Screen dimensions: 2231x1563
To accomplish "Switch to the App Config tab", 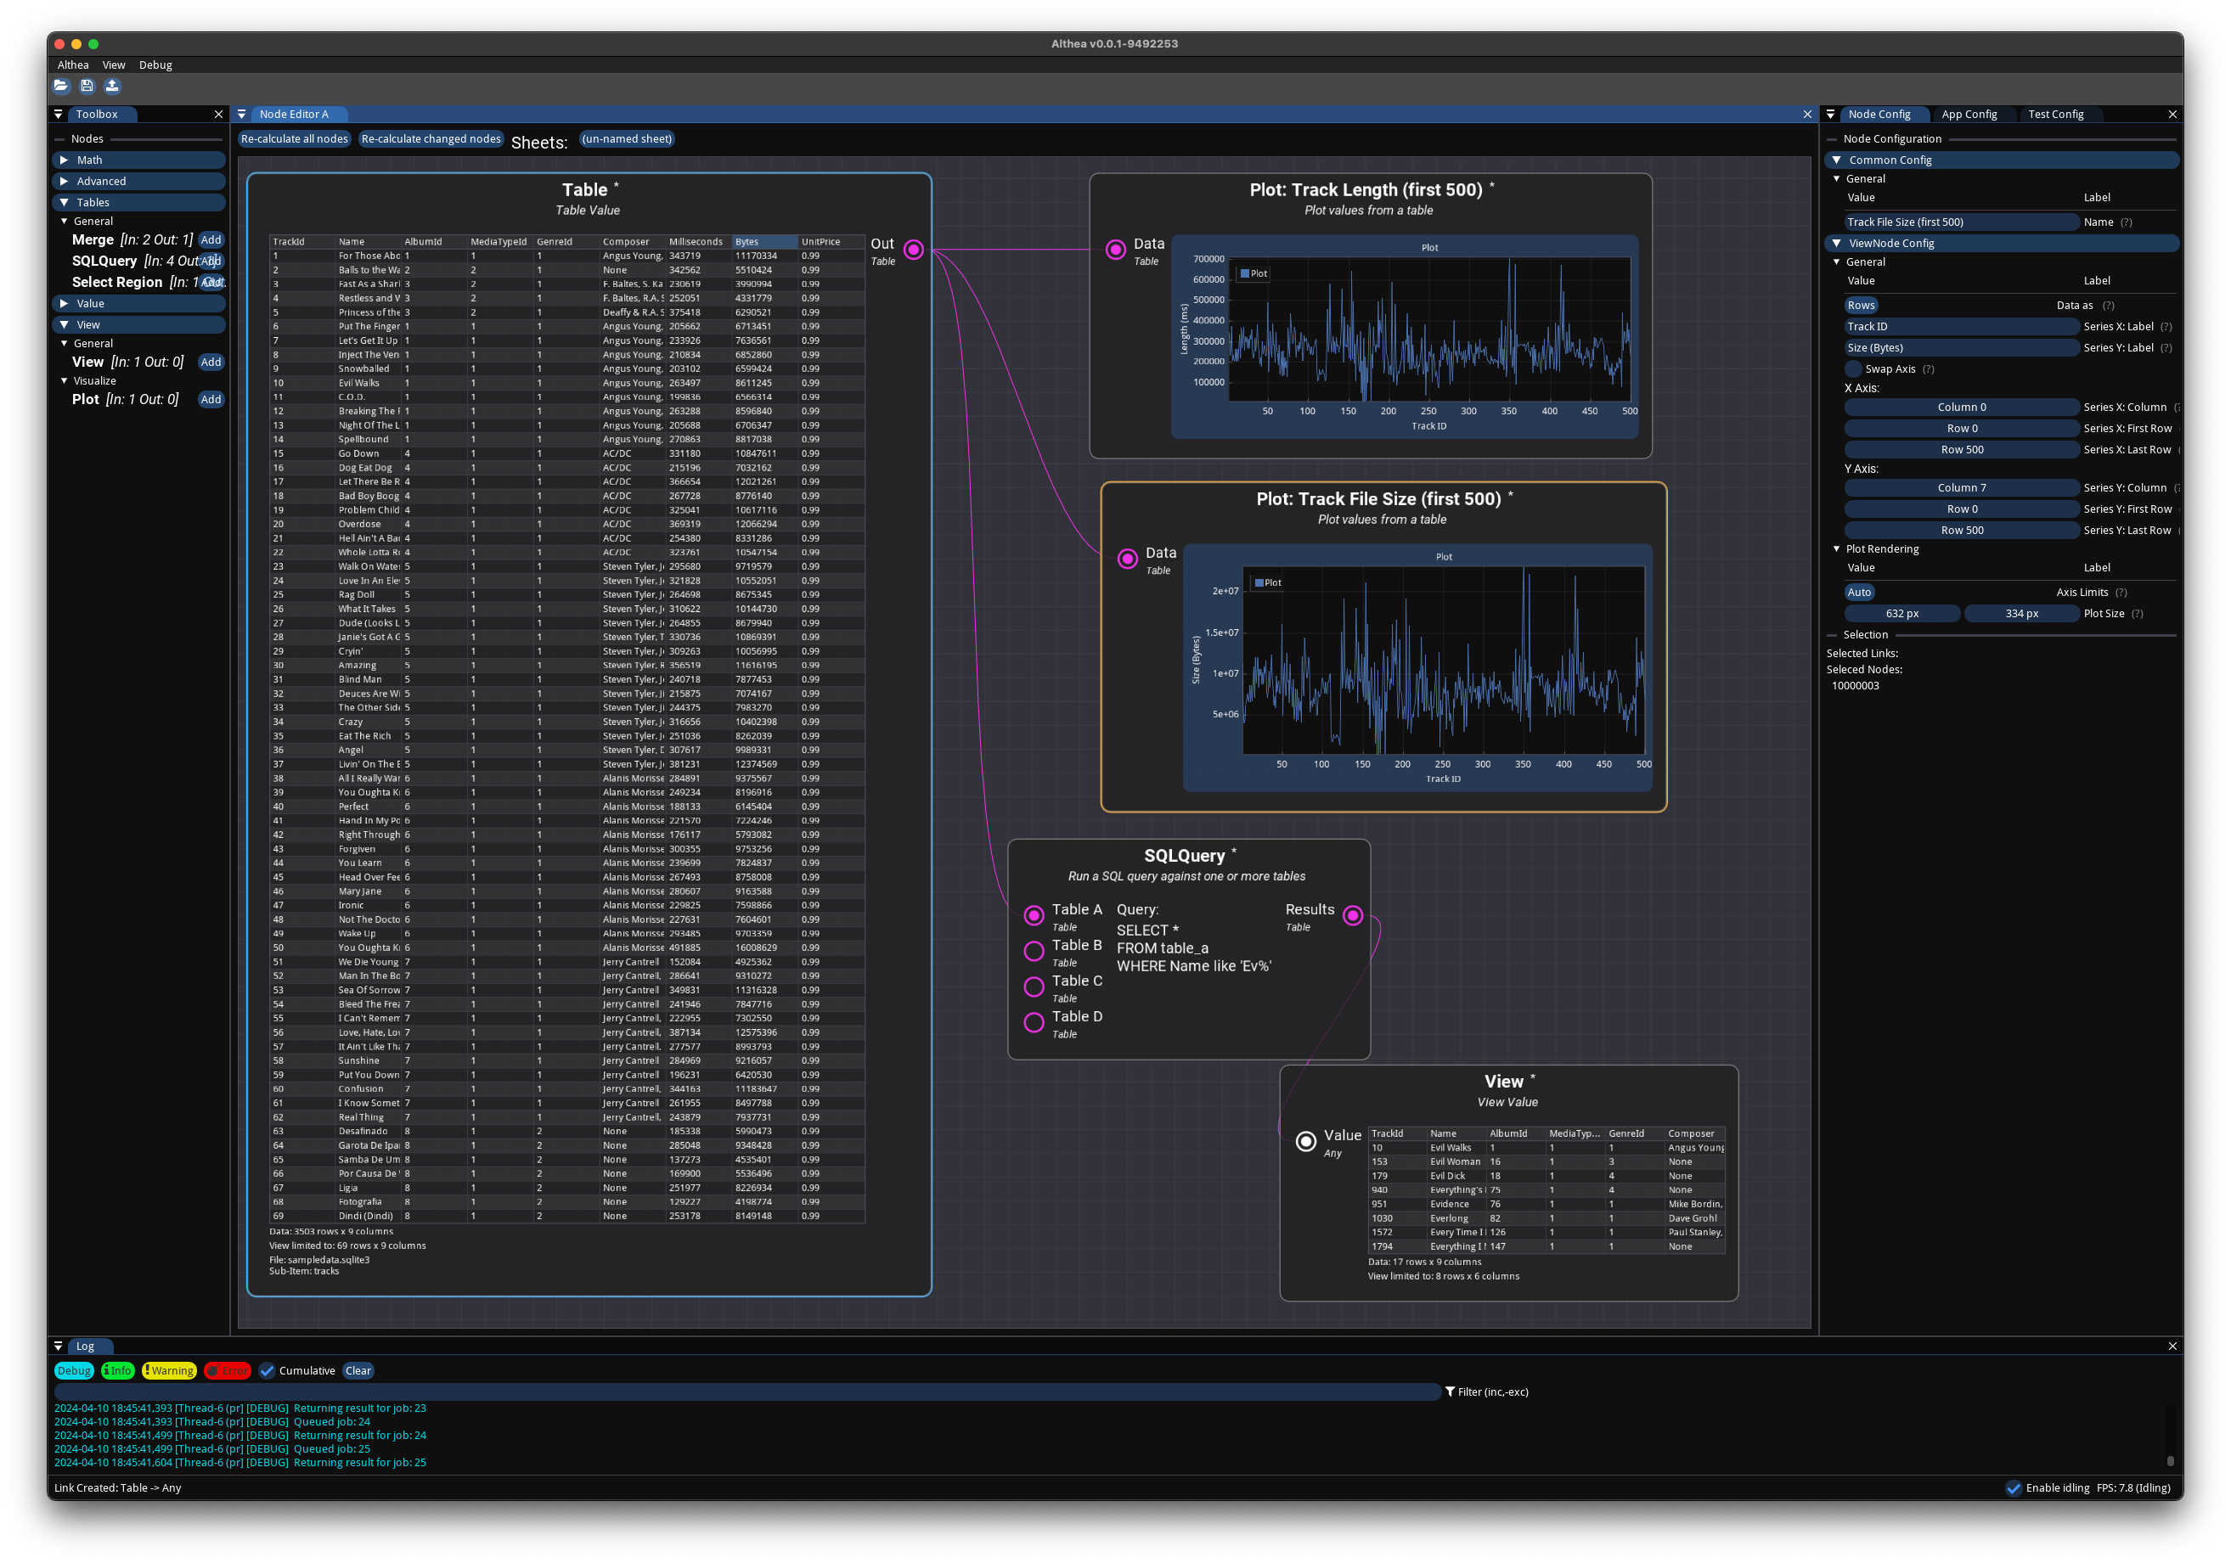I will (1969, 115).
